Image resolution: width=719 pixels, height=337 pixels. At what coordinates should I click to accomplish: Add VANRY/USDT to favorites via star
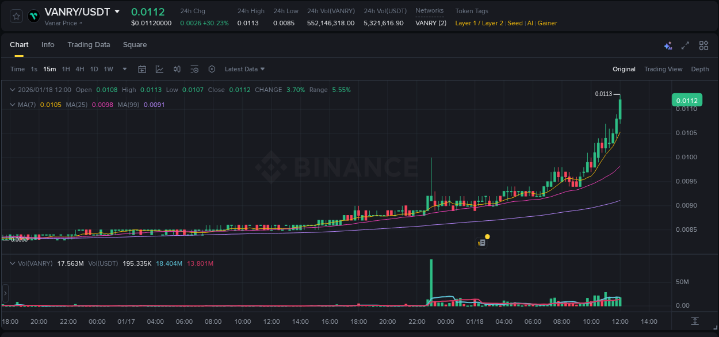coord(16,16)
